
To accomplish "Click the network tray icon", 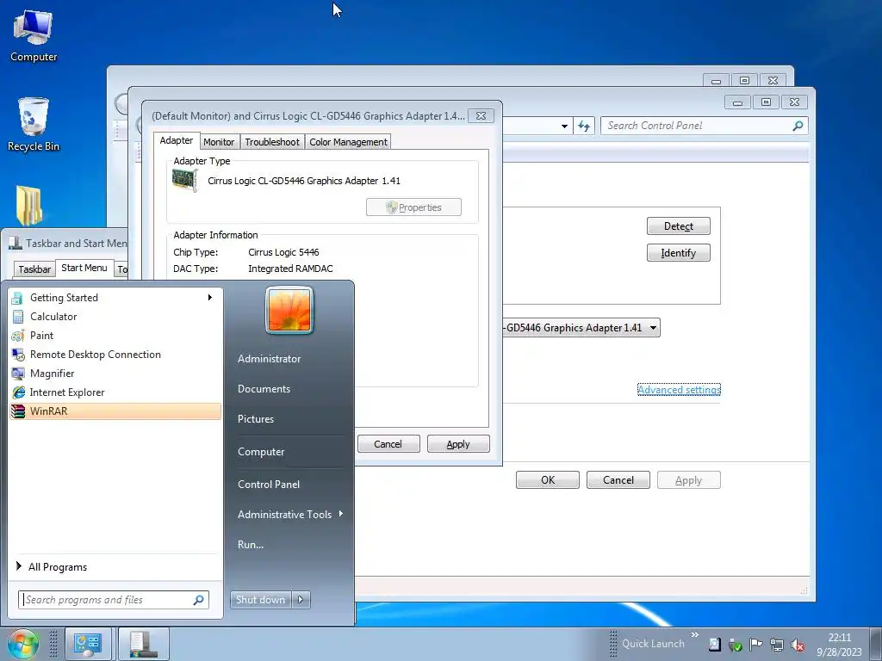I will coord(777,645).
